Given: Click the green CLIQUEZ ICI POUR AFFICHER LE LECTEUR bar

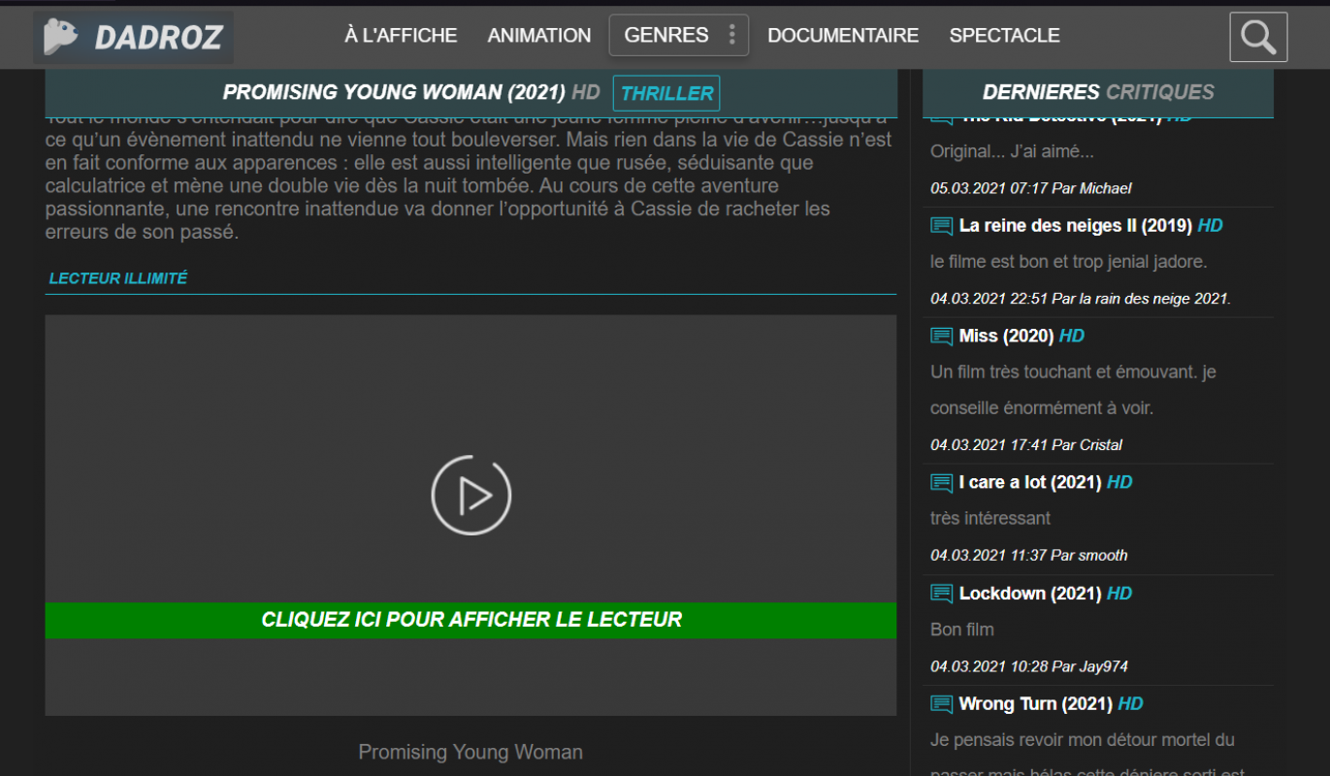Looking at the screenshot, I should click(470, 620).
